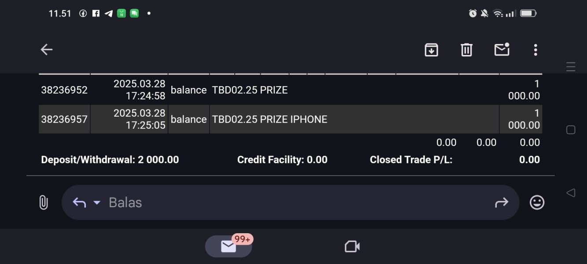This screenshot has width=587, height=264.
Task: Forward the email with right arrow icon
Action: [502, 202]
